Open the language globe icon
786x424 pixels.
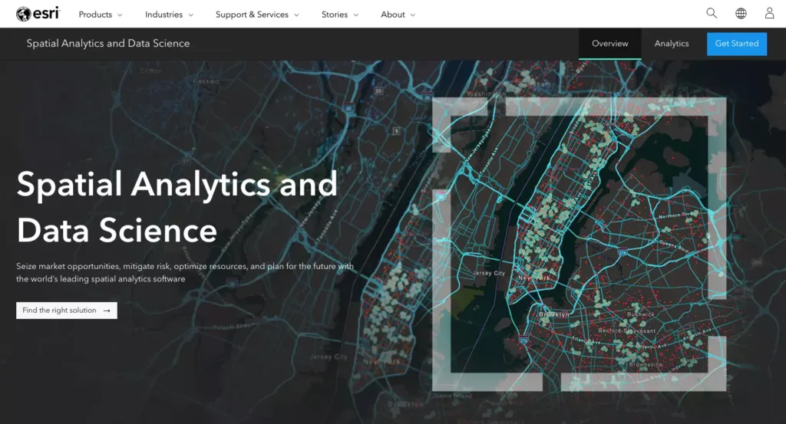tap(741, 14)
